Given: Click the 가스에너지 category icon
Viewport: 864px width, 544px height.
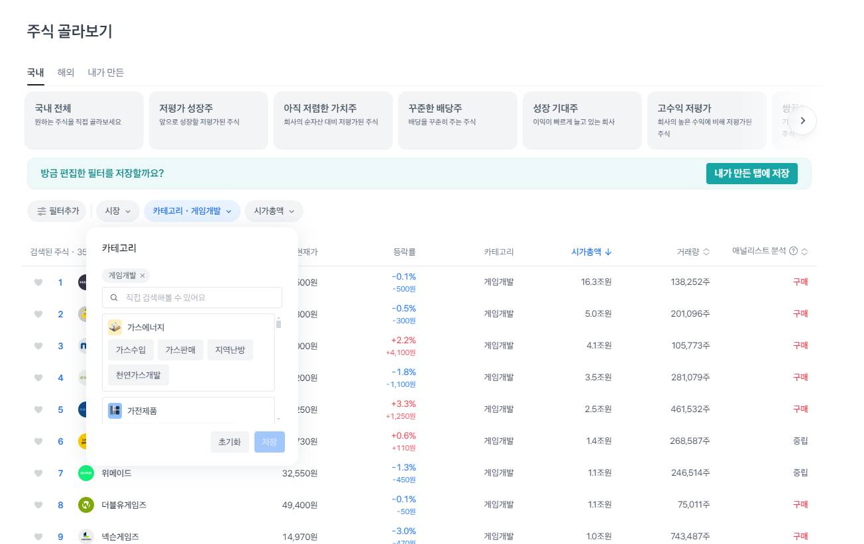Looking at the screenshot, I should coord(115,327).
